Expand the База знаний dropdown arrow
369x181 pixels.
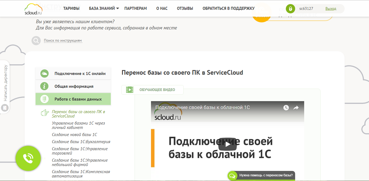pos(118,8)
